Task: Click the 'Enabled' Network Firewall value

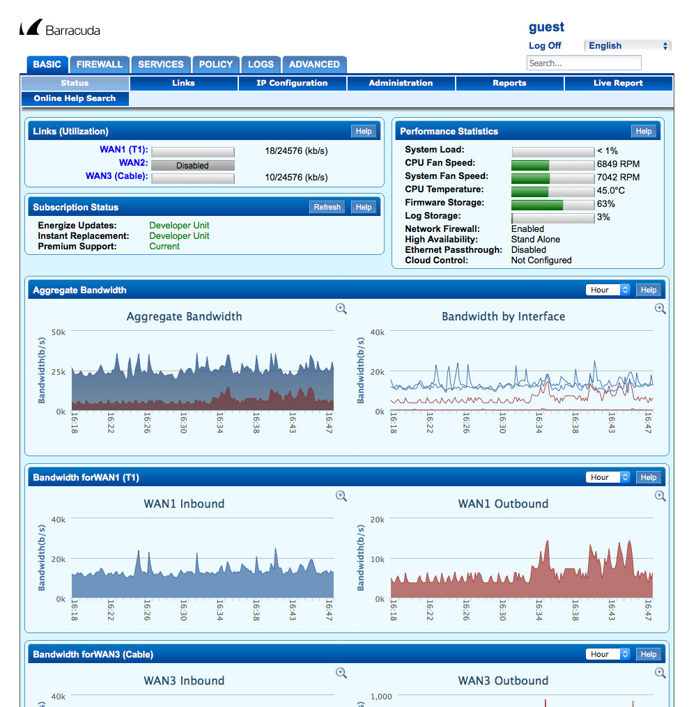Action: coord(527,229)
